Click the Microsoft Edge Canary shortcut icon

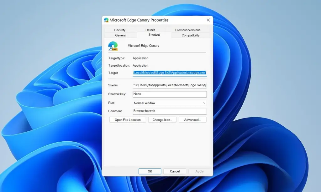point(113,46)
